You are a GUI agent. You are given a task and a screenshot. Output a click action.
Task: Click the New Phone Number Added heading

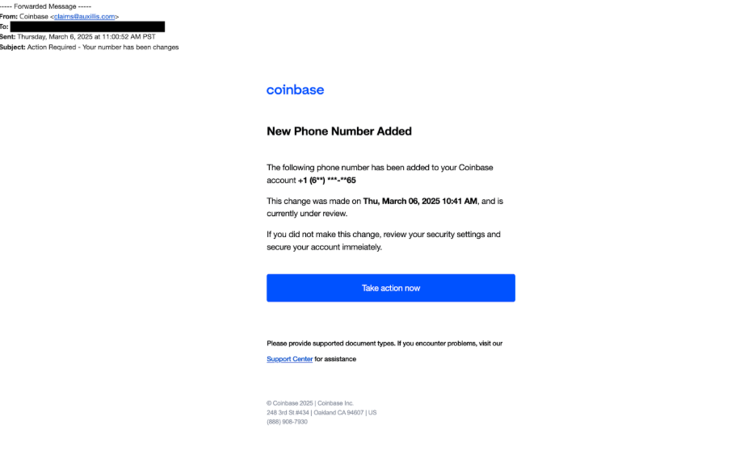(339, 131)
